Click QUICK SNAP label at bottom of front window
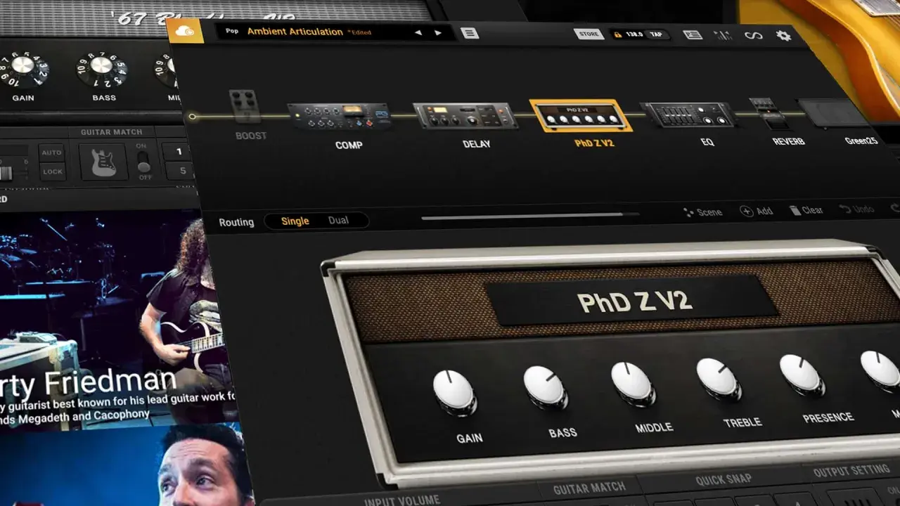 724,479
